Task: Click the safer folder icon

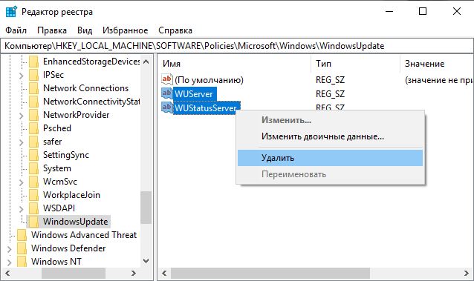Action: tap(34, 142)
